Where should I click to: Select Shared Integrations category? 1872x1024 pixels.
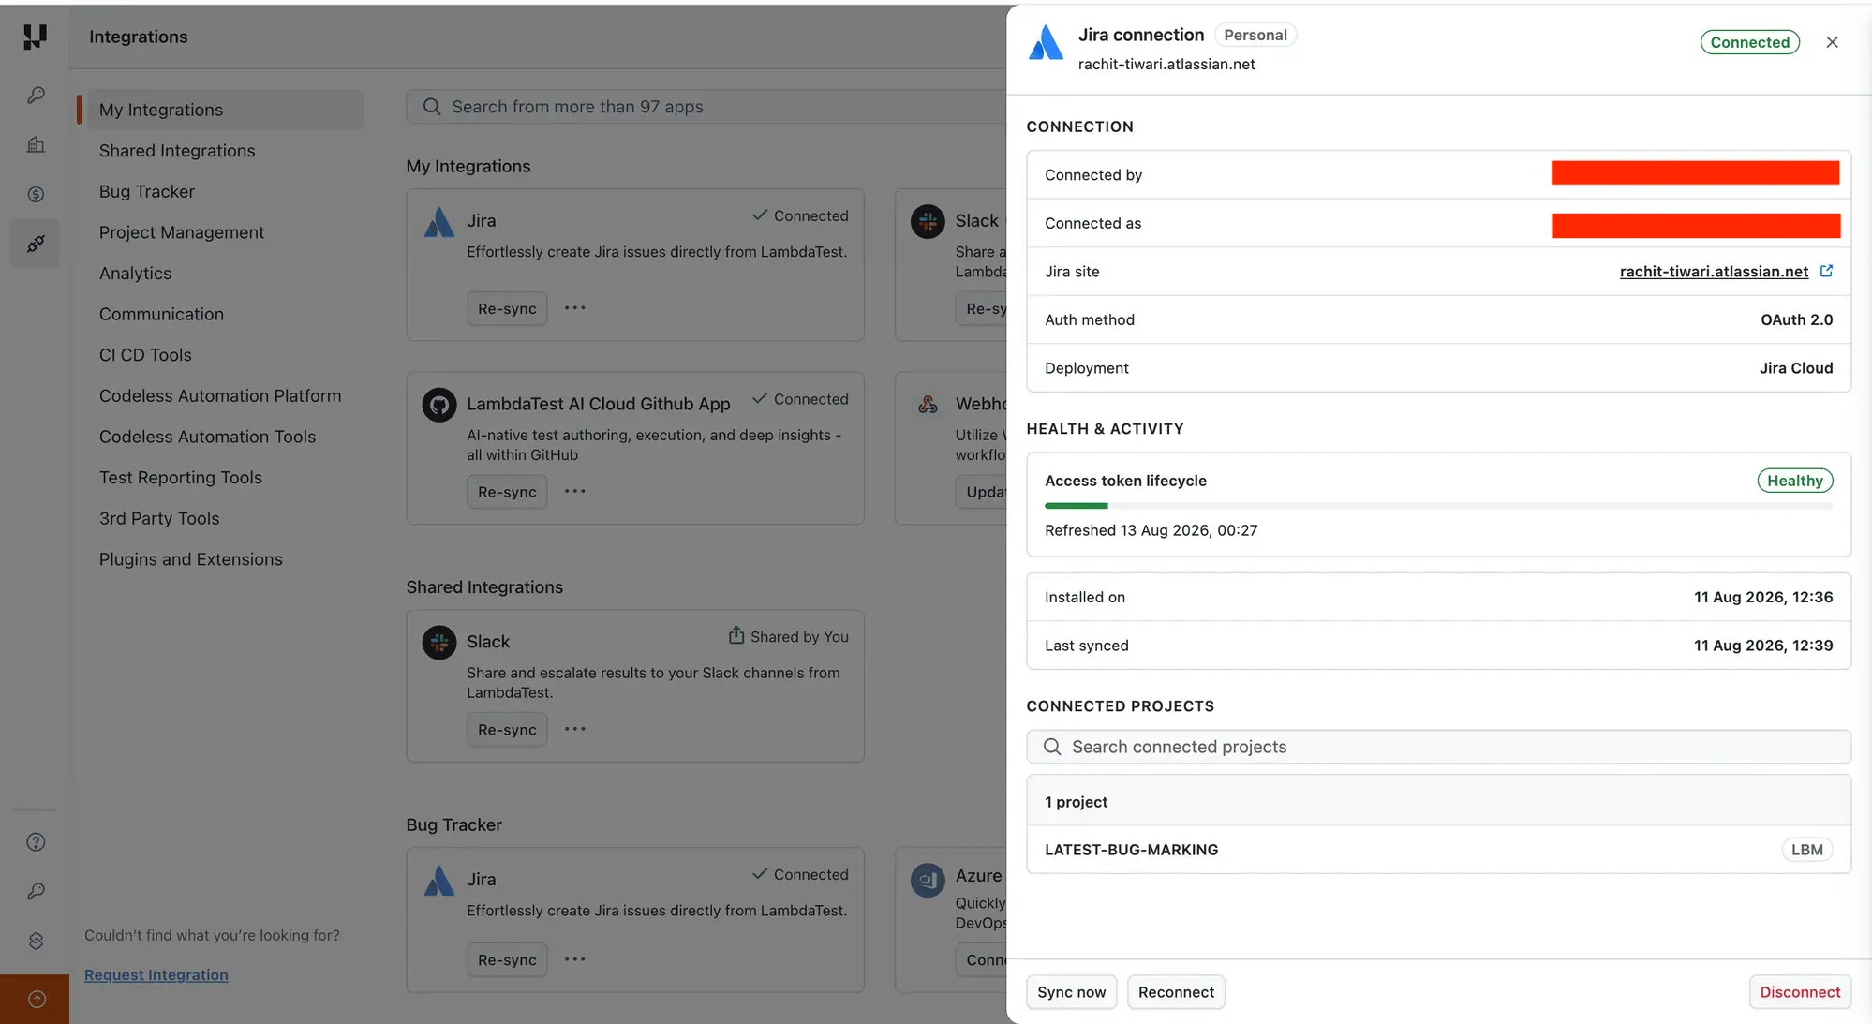177,151
